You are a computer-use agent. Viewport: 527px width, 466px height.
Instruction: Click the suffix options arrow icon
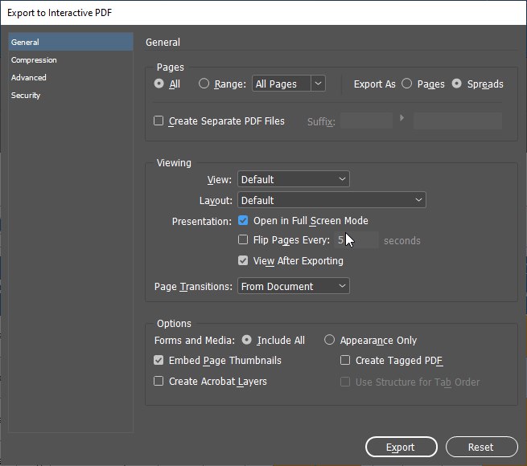(x=402, y=118)
